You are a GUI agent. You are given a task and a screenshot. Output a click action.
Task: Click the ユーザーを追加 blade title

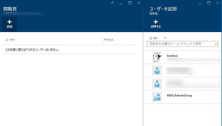click(163, 9)
